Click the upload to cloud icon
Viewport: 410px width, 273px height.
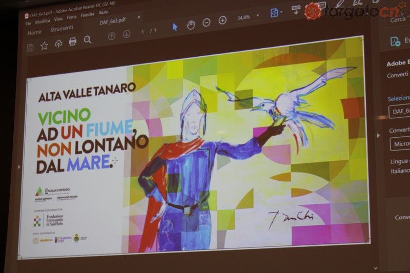58,44
